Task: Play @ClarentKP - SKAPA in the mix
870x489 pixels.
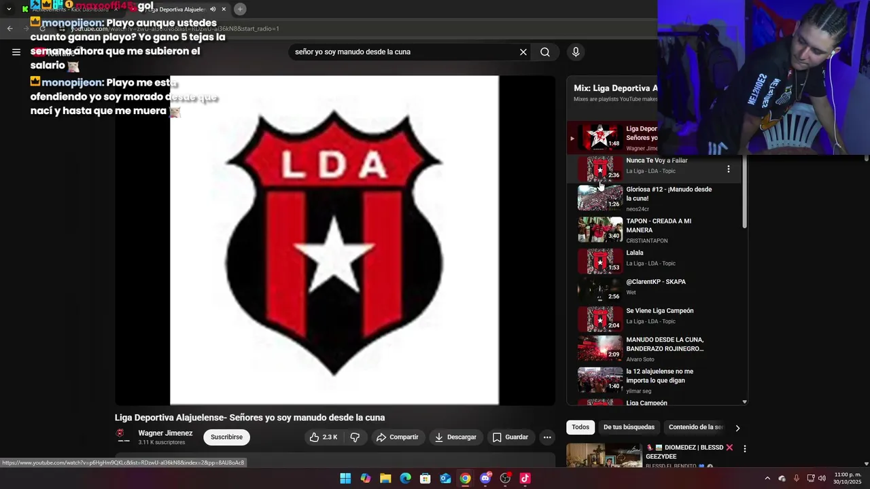Action: pos(652,289)
